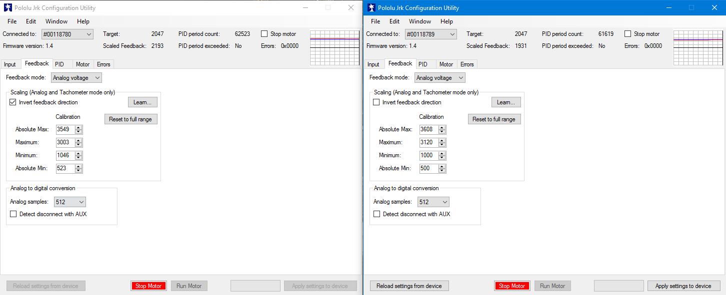Click Reset to full range in right window

pos(494,119)
